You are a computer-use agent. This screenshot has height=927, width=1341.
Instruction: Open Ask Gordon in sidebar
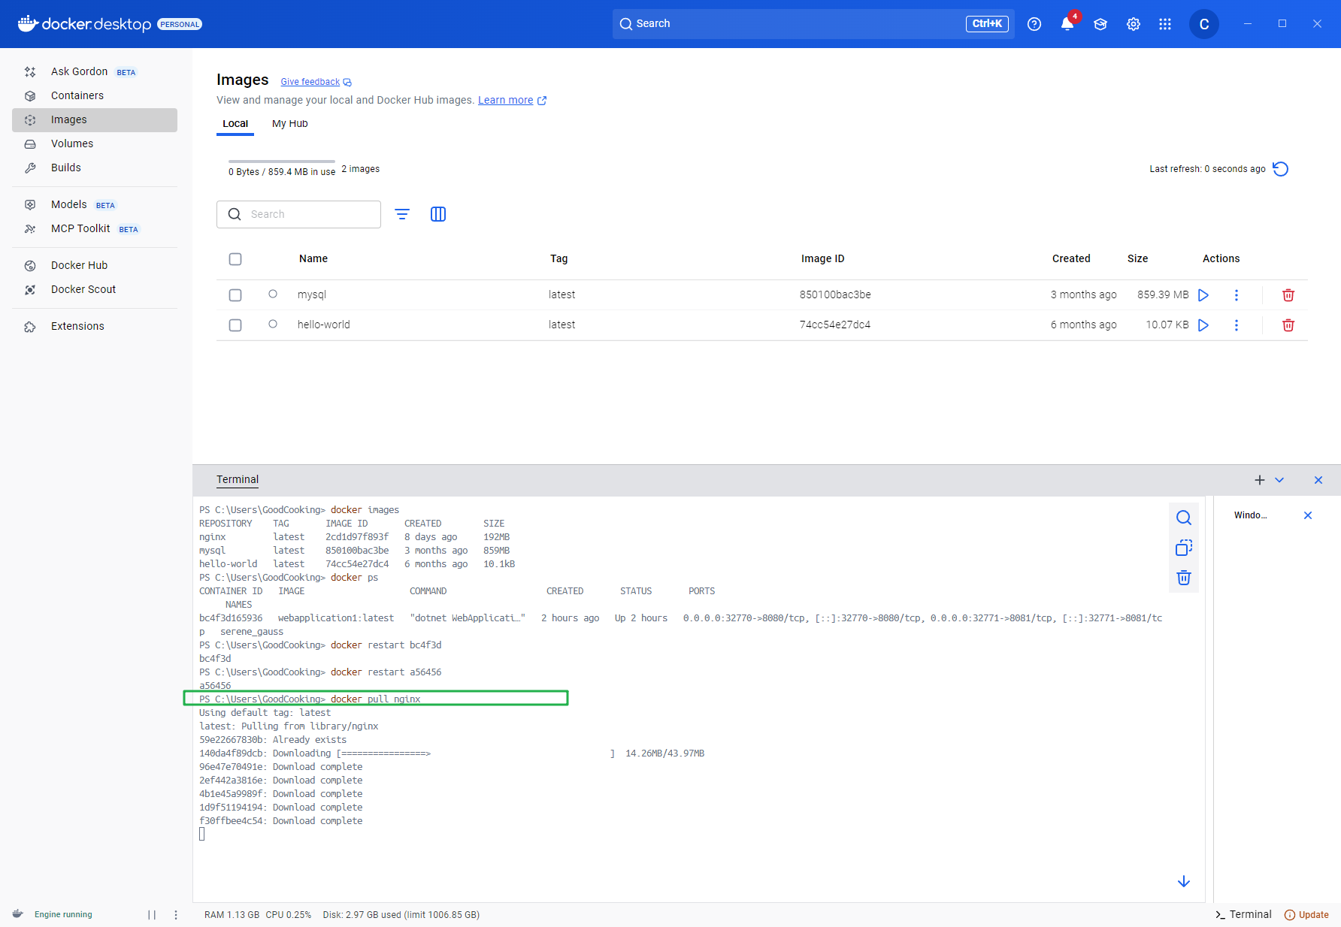point(95,71)
